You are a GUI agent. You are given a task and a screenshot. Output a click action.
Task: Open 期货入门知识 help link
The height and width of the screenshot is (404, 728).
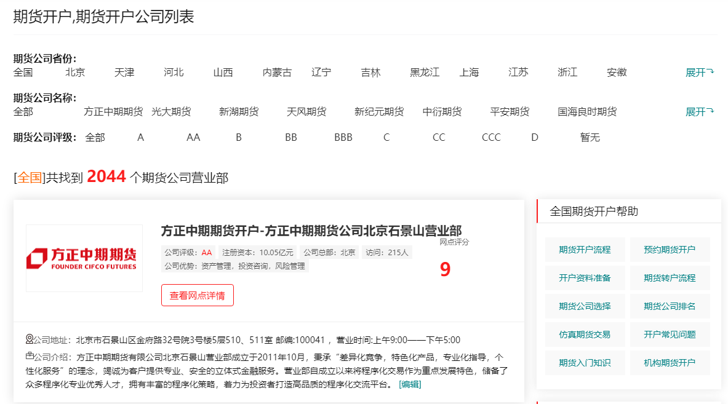coord(585,363)
